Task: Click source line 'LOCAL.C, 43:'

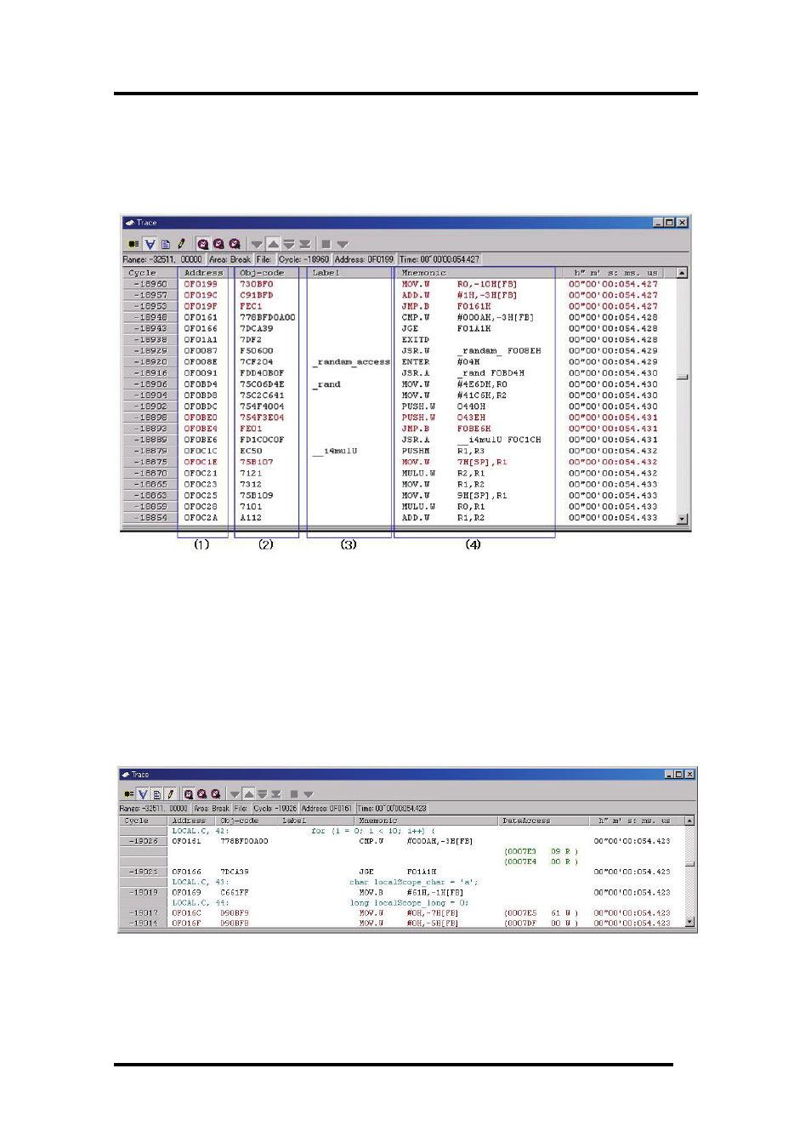Action: pyautogui.click(x=200, y=882)
